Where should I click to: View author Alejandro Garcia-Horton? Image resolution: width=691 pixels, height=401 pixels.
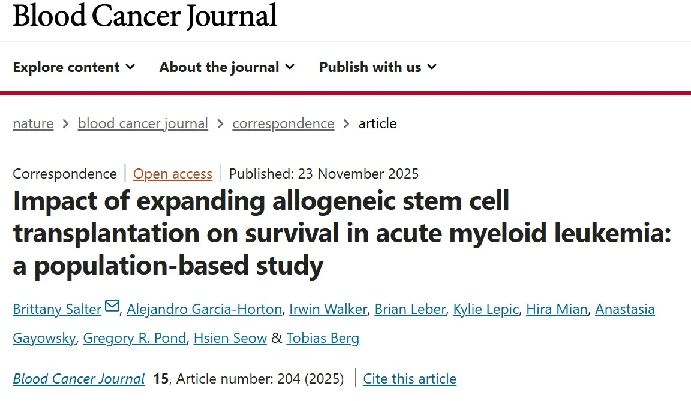pos(204,309)
